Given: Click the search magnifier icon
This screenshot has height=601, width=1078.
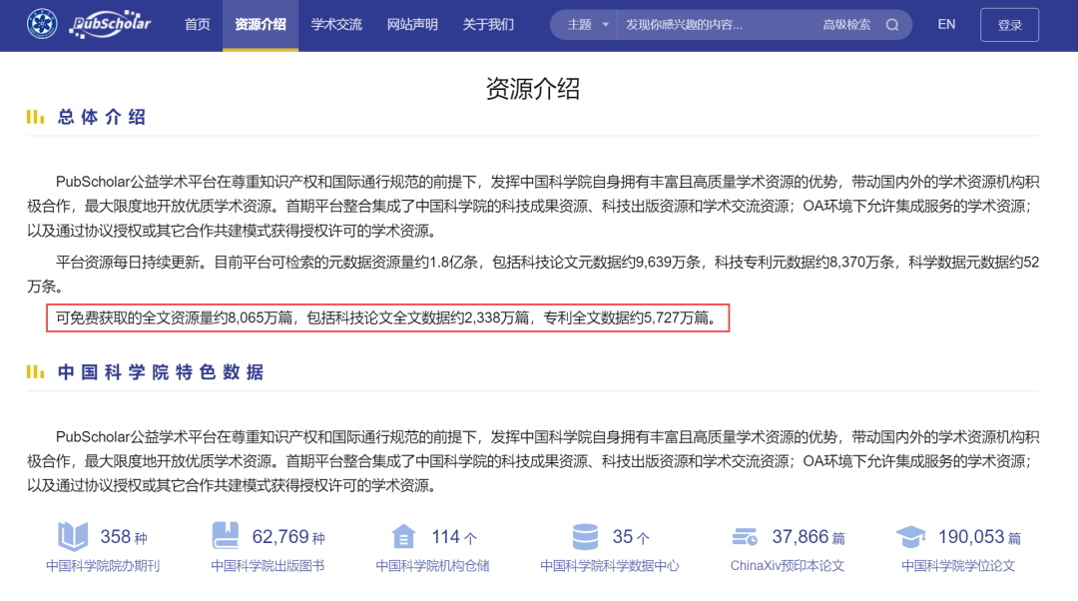Looking at the screenshot, I should coord(891,25).
